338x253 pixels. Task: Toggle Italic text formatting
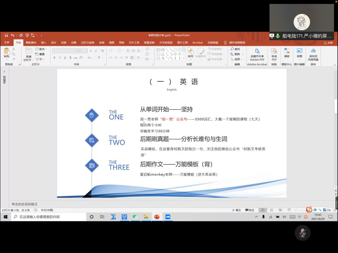pos(60,58)
